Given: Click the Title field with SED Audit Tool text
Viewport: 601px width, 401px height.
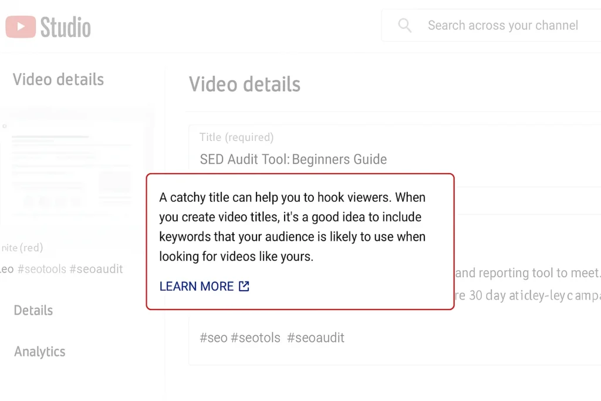Looking at the screenshot, I should (x=395, y=150).
